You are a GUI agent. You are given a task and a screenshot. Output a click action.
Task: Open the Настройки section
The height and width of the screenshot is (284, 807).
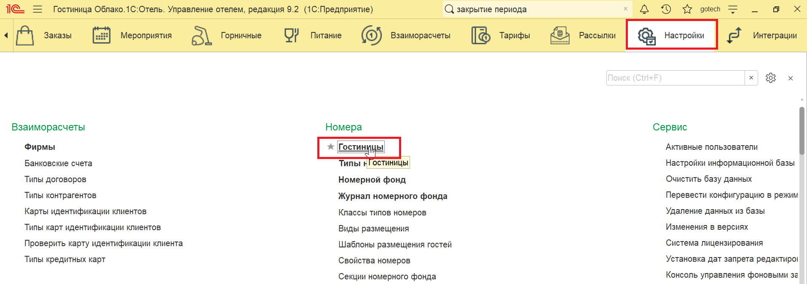pyautogui.click(x=684, y=35)
